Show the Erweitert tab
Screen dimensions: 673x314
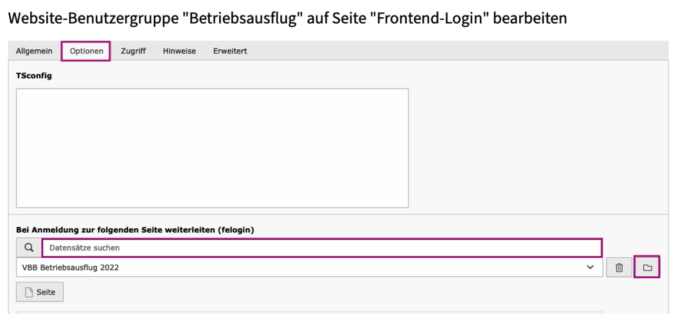click(230, 51)
